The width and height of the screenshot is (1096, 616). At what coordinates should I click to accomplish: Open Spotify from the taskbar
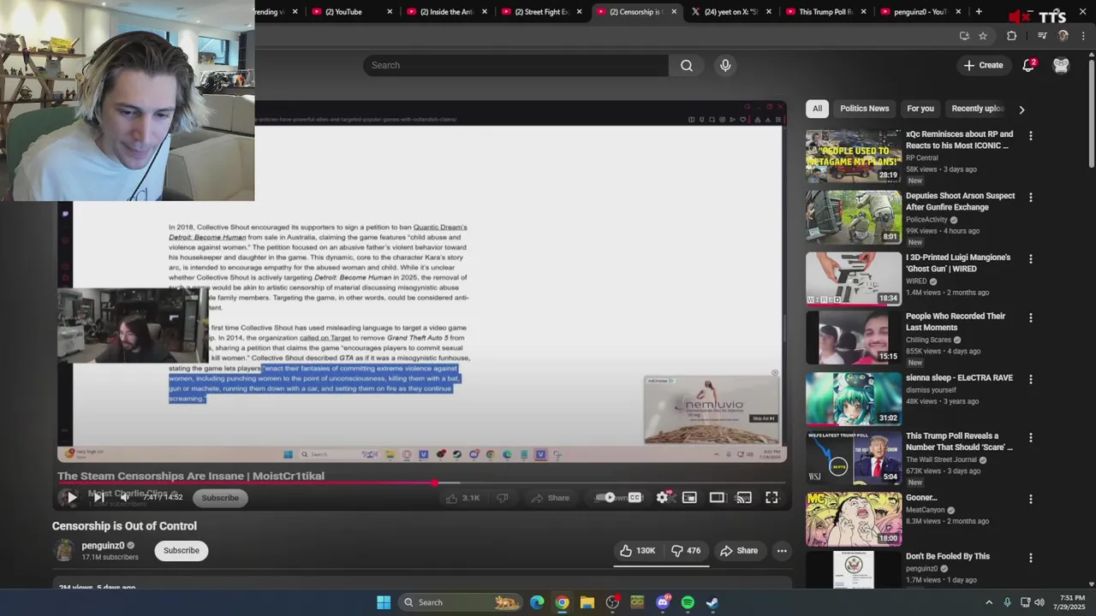pyautogui.click(x=688, y=602)
